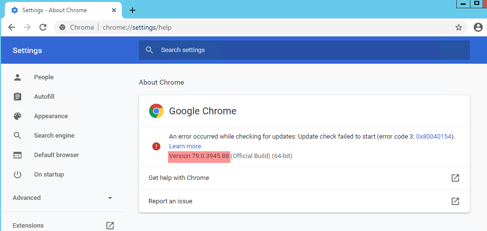487x231 pixels.
Task: Click the red error warning icon
Action: coord(156,146)
